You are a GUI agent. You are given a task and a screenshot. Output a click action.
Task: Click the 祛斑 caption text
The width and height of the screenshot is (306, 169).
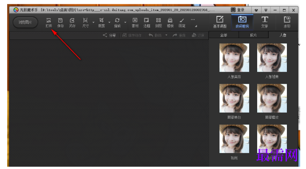click(x=234, y=158)
